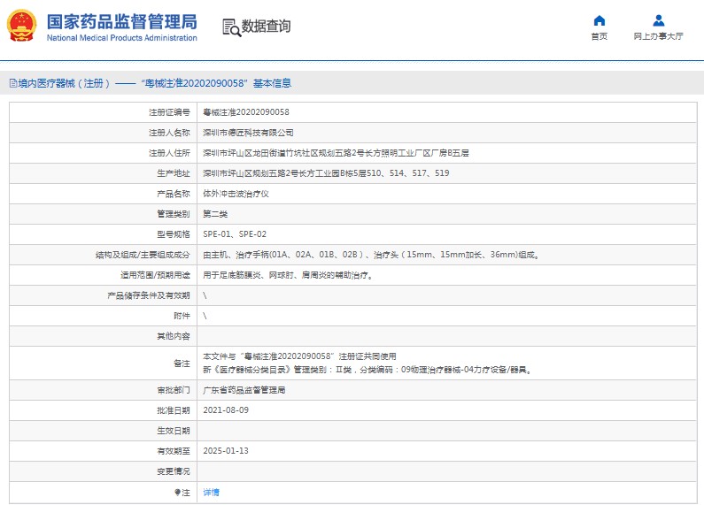
Task: Click the document icon before 境内医疗器械
Action: 13,83
